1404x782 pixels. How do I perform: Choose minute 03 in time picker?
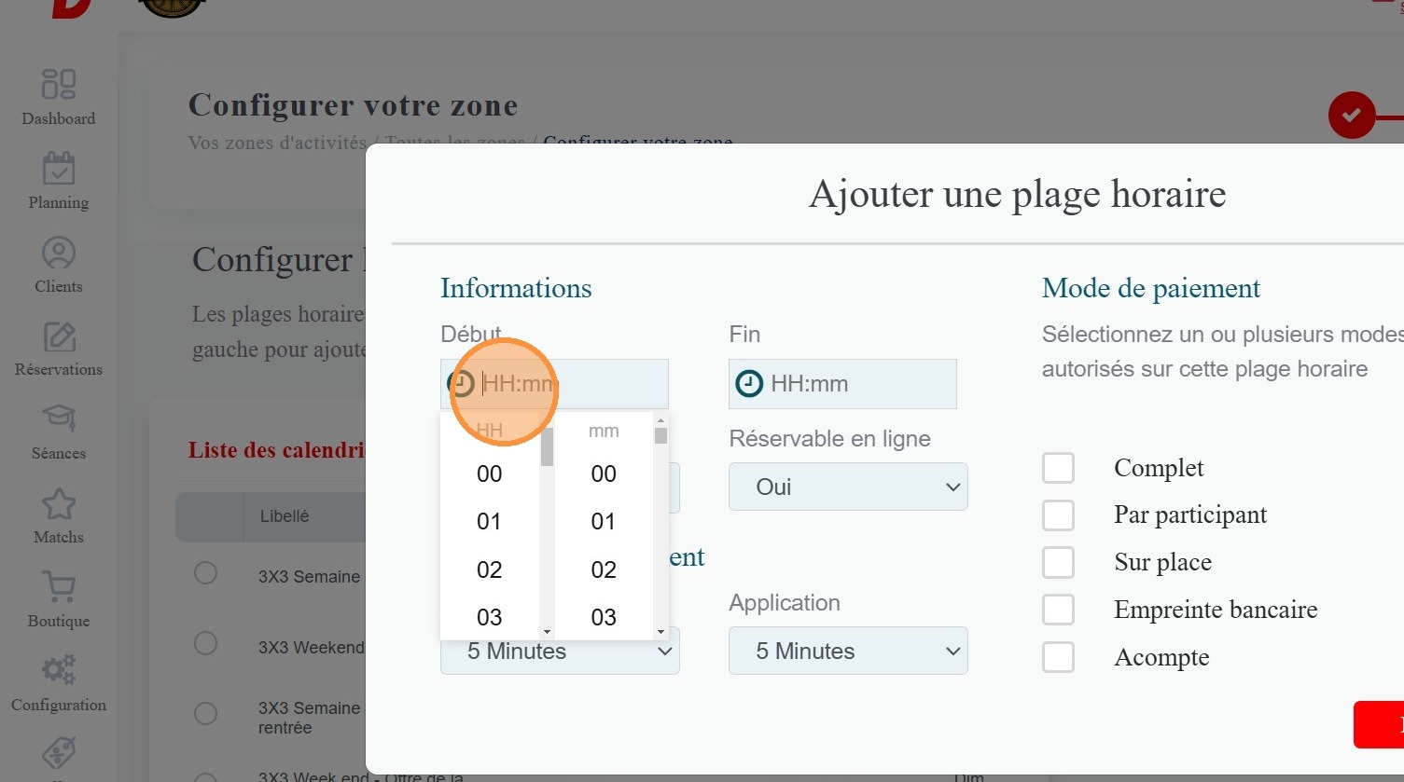tap(604, 617)
